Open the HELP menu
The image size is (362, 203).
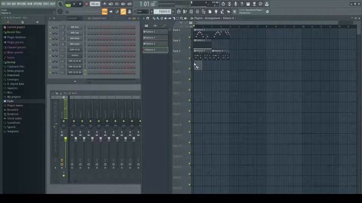tap(53, 4)
